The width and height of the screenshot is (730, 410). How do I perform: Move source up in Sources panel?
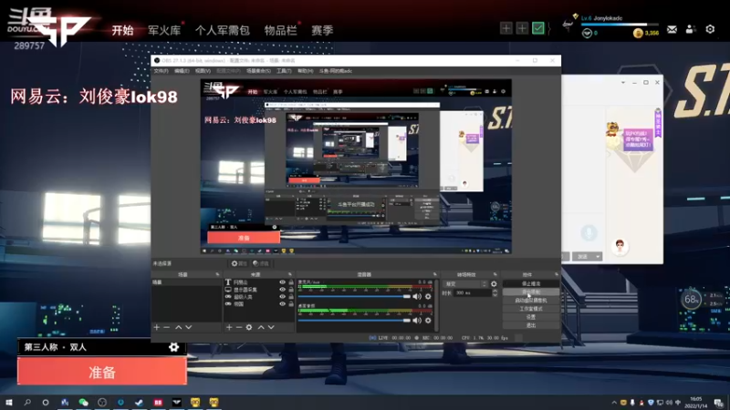(x=261, y=327)
